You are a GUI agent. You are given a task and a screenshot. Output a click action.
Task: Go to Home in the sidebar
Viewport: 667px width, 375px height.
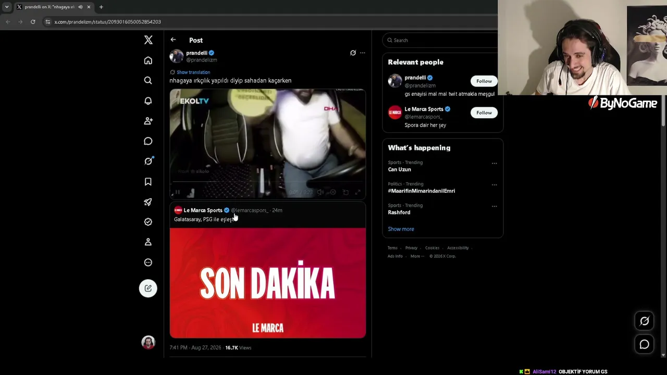click(x=148, y=60)
